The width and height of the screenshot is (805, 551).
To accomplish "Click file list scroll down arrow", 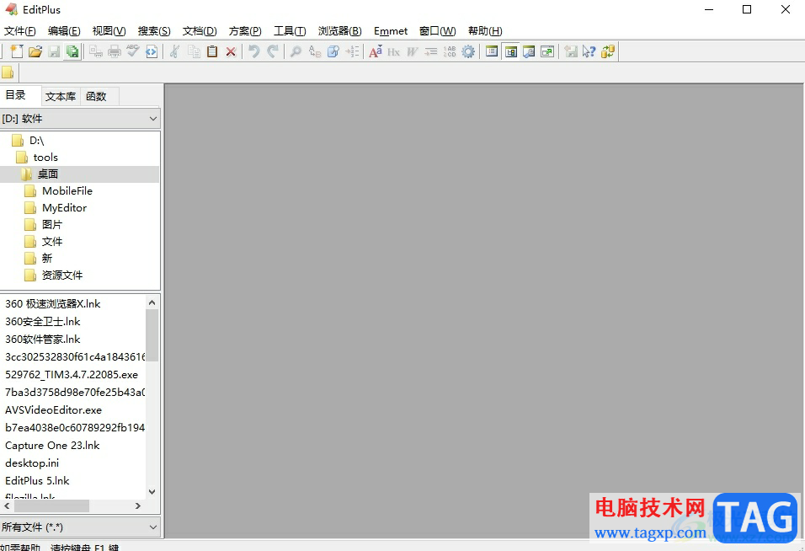I will pos(152,491).
